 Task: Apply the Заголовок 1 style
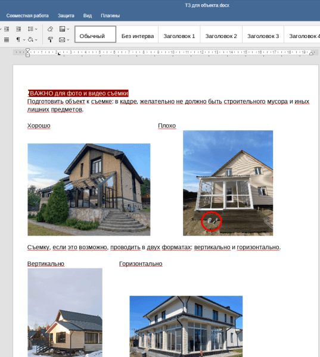coord(179,36)
